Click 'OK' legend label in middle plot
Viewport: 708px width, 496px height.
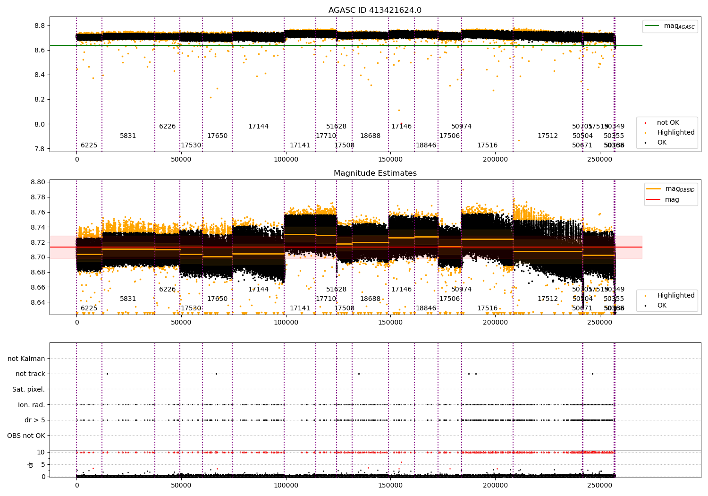click(x=662, y=306)
